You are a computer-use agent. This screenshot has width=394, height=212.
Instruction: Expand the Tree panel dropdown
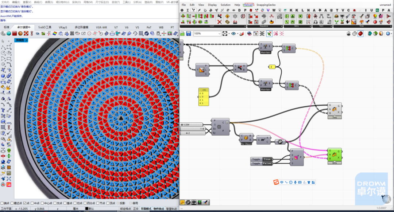(391, 26)
